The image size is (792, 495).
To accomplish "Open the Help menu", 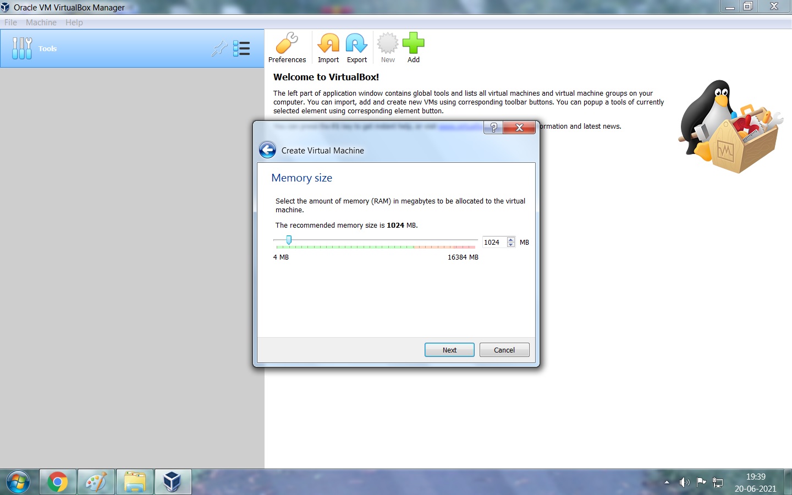I will (x=74, y=23).
